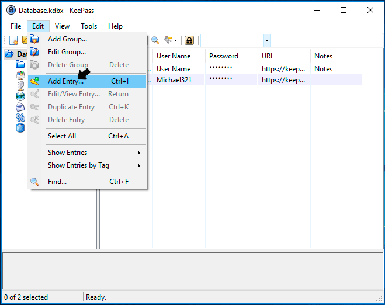Choose Edit Group... from Edit menu
The width and height of the screenshot is (385, 305).
tap(87, 52)
